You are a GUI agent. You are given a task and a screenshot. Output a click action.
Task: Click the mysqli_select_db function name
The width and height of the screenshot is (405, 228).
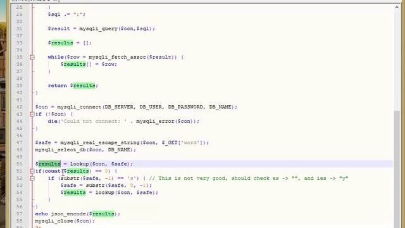click(61, 149)
